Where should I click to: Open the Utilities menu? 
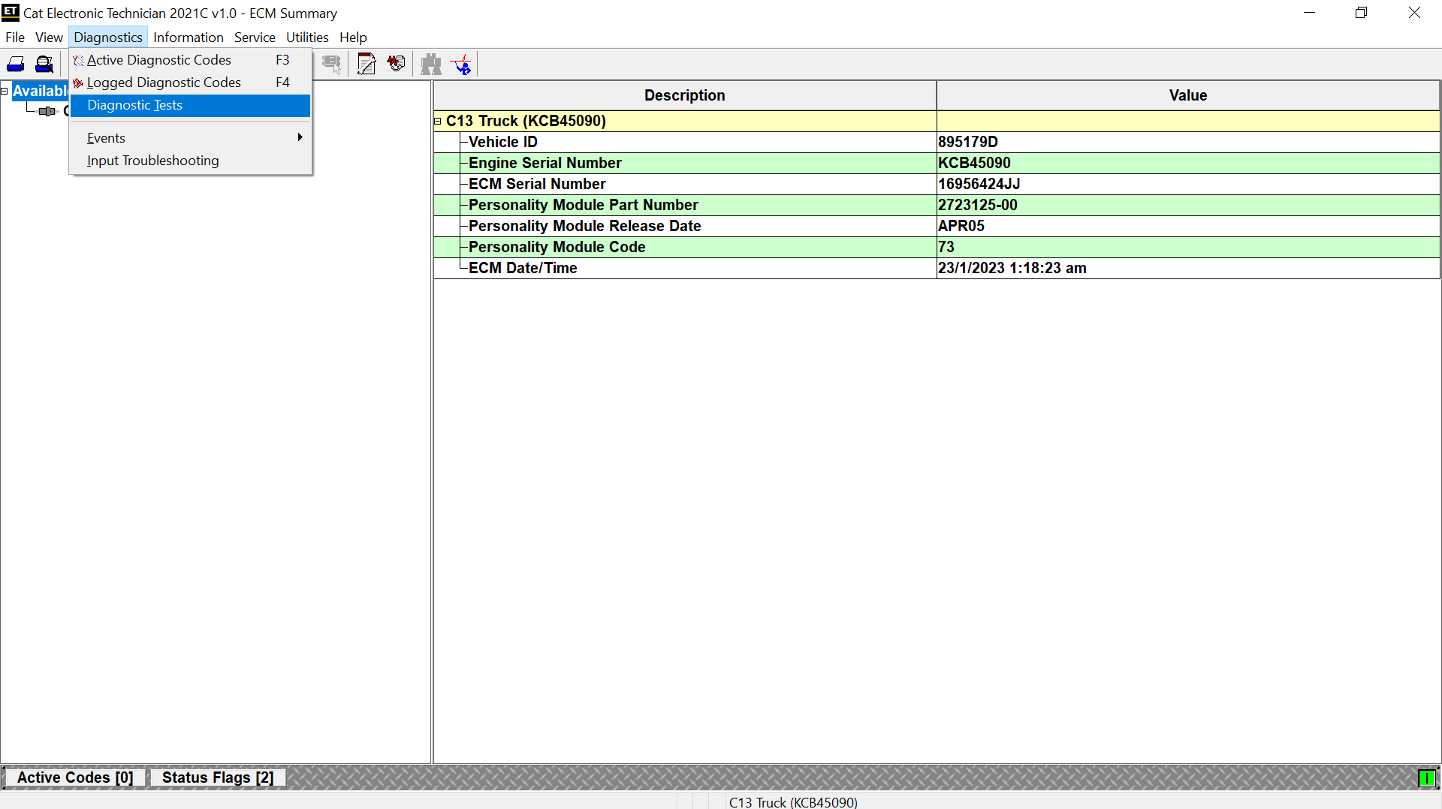[x=307, y=37]
